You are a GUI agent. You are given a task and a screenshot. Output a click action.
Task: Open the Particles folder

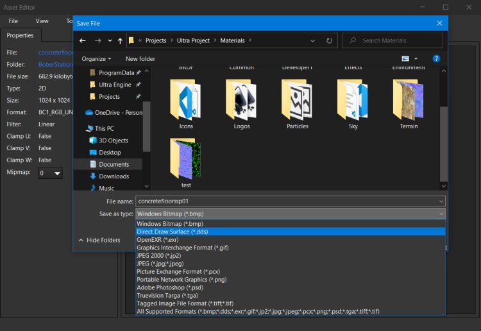pos(297,104)
